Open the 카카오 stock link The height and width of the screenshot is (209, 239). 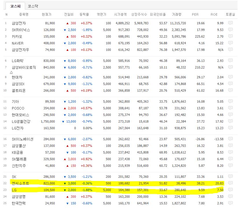(17, 37)
